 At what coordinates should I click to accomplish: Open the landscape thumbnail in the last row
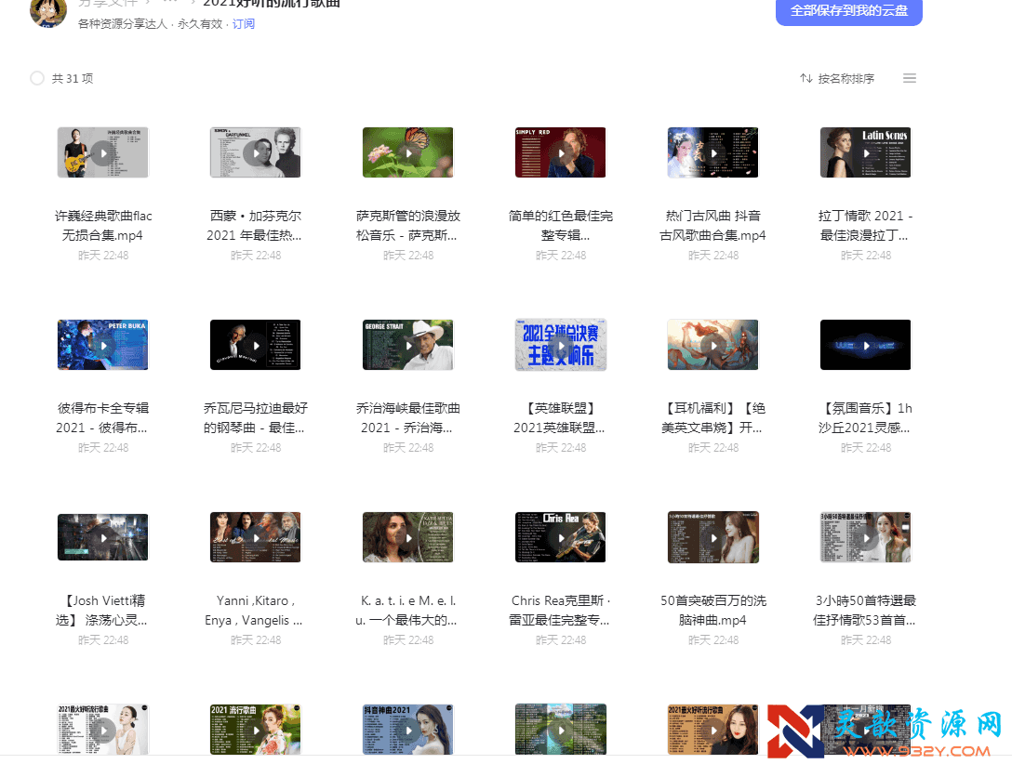(560, 730)
